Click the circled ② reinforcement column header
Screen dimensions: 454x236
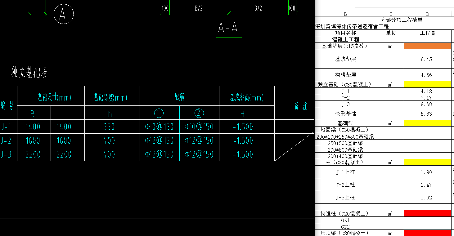(199, 113)
